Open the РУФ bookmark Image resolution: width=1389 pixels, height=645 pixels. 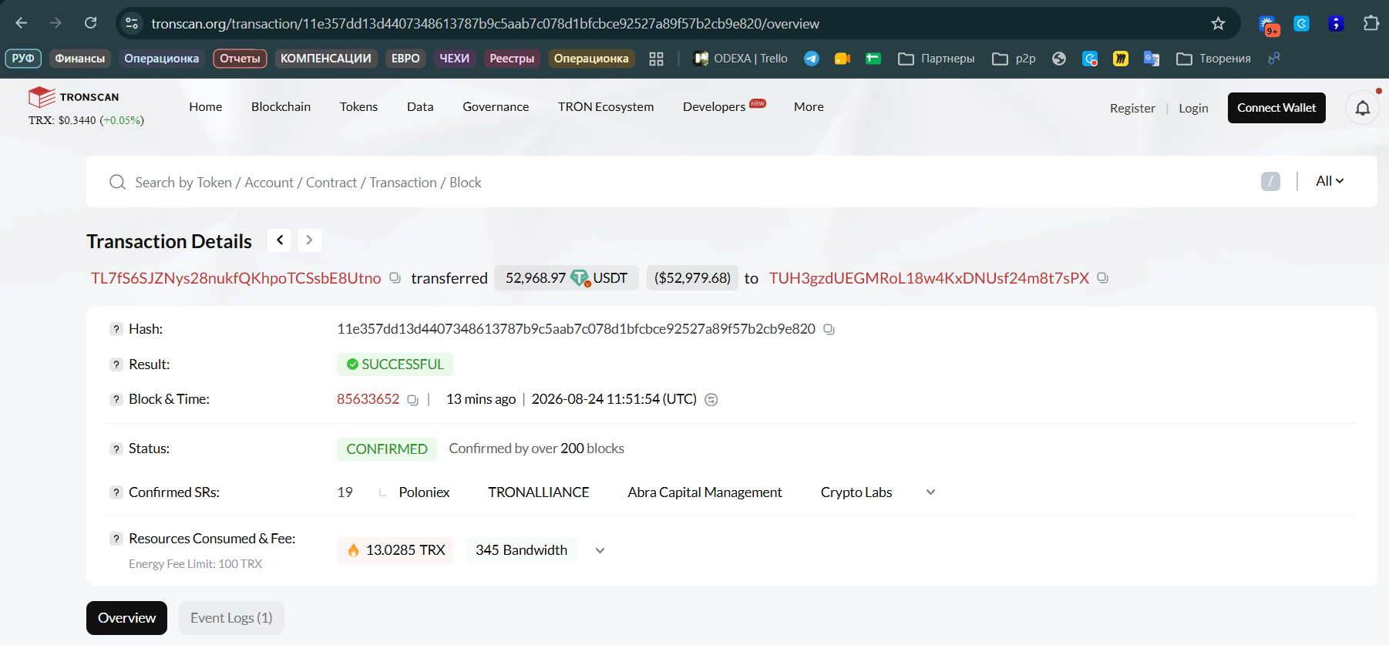[x=23, y=59]
